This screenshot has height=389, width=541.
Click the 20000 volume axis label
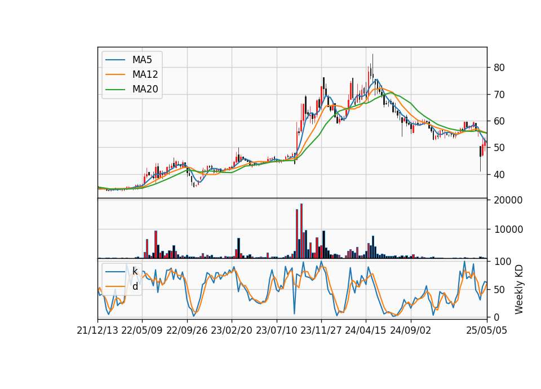pos(508,200)
